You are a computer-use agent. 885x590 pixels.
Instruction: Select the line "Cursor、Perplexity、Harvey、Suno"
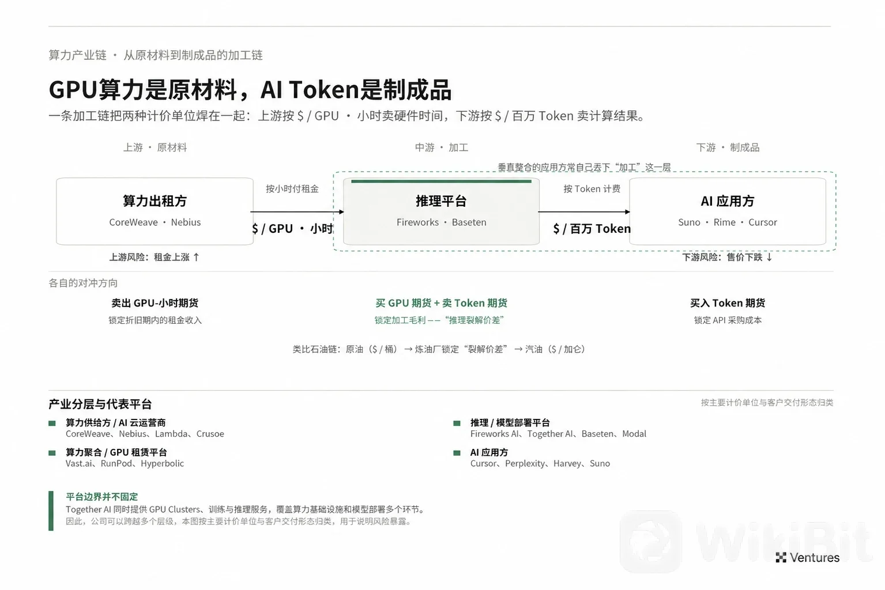(x=540, y=463)
